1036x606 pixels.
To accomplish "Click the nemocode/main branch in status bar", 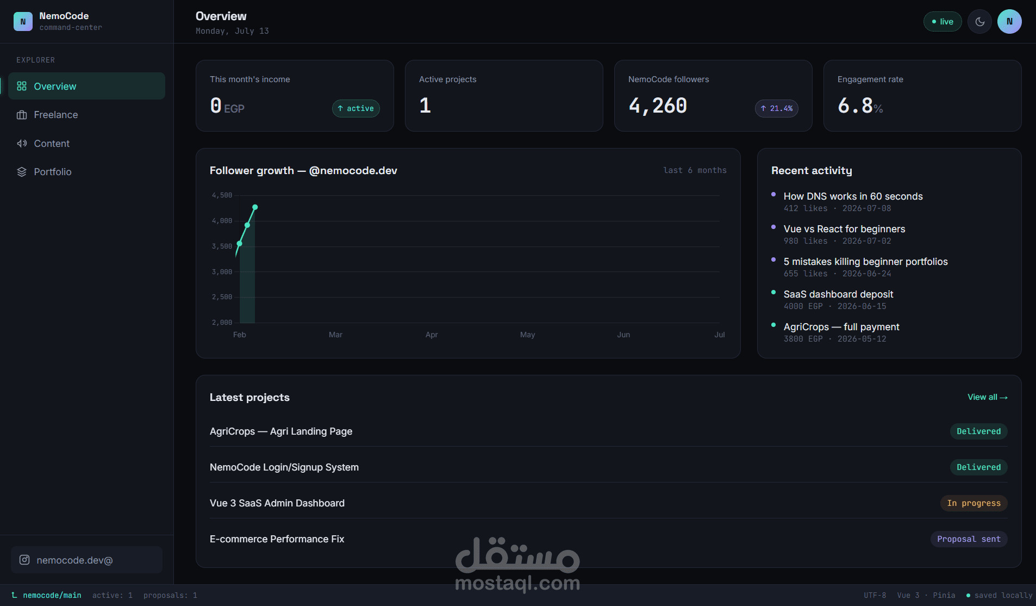I will (52, 595).
